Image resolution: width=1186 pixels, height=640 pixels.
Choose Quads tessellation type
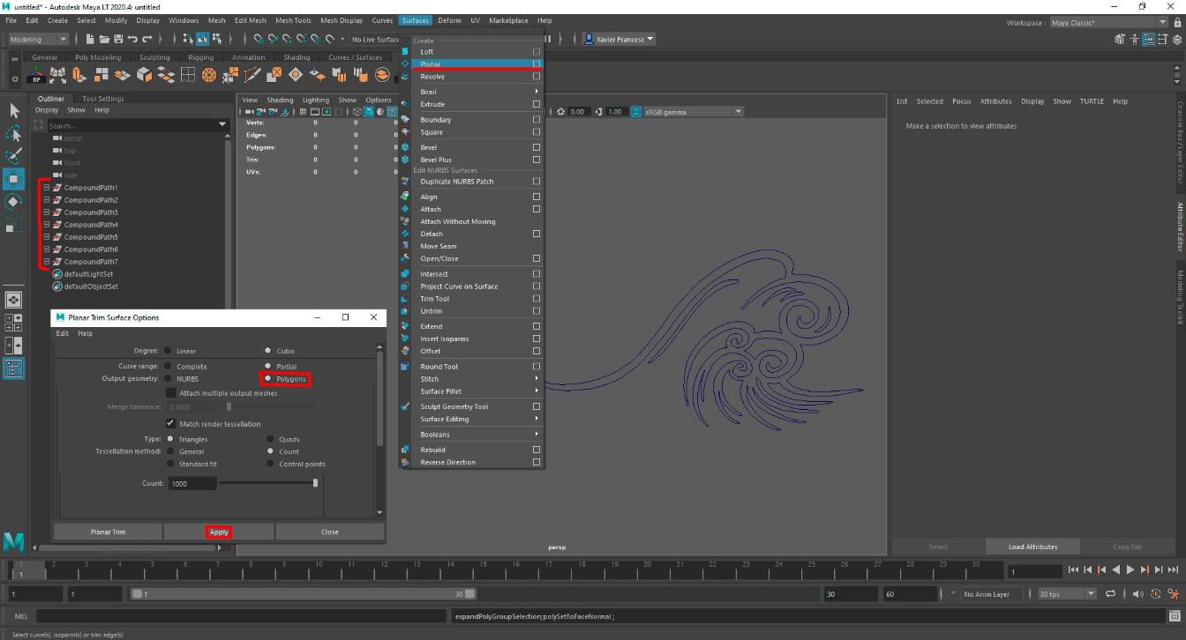coord(270,439)
